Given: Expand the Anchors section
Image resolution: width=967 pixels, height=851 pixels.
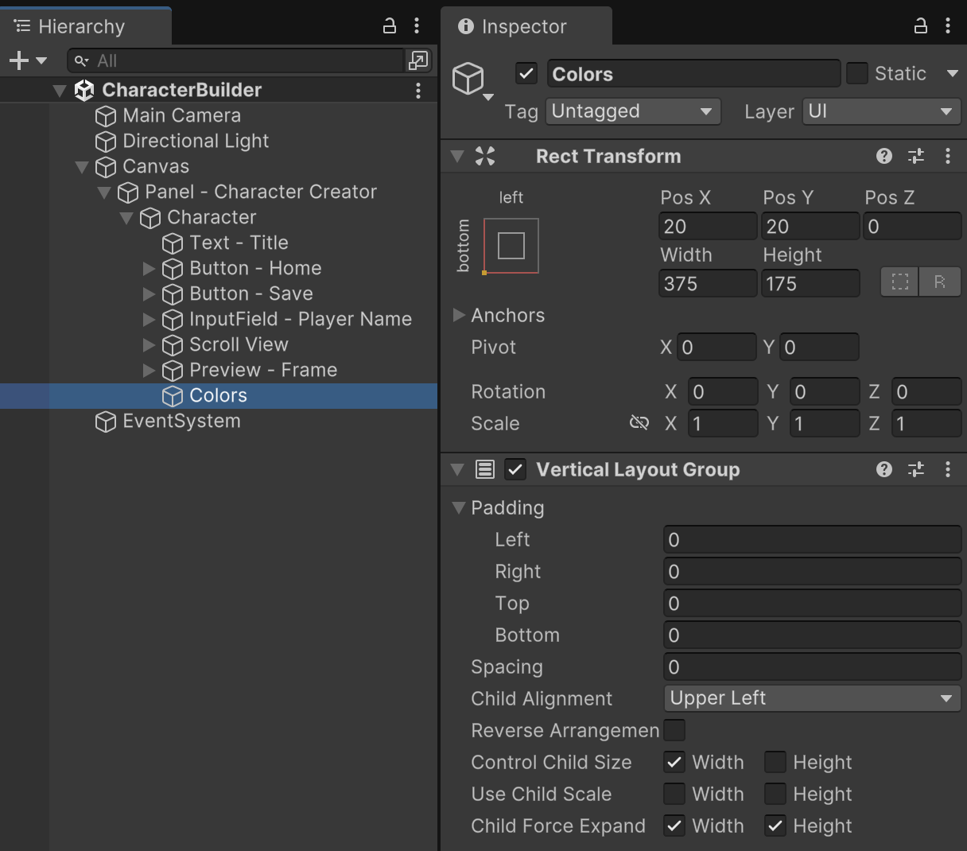Looking at the screenshot, I should tap(459, 316).
